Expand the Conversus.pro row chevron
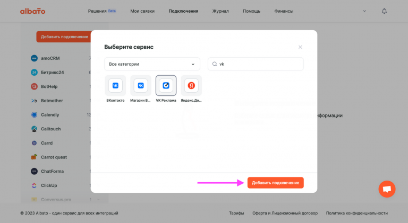This screenshot has height=223, width=408. click(98, 199)
